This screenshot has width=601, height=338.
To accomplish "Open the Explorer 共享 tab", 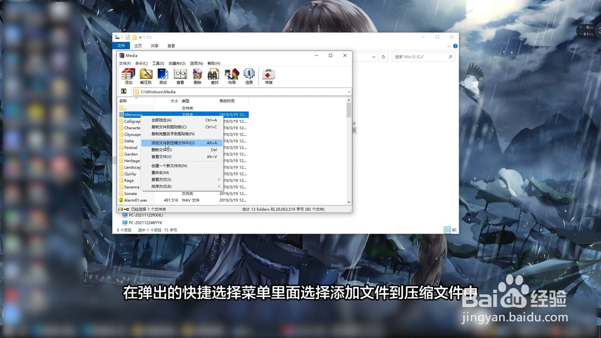I will [x=155, y=46].
